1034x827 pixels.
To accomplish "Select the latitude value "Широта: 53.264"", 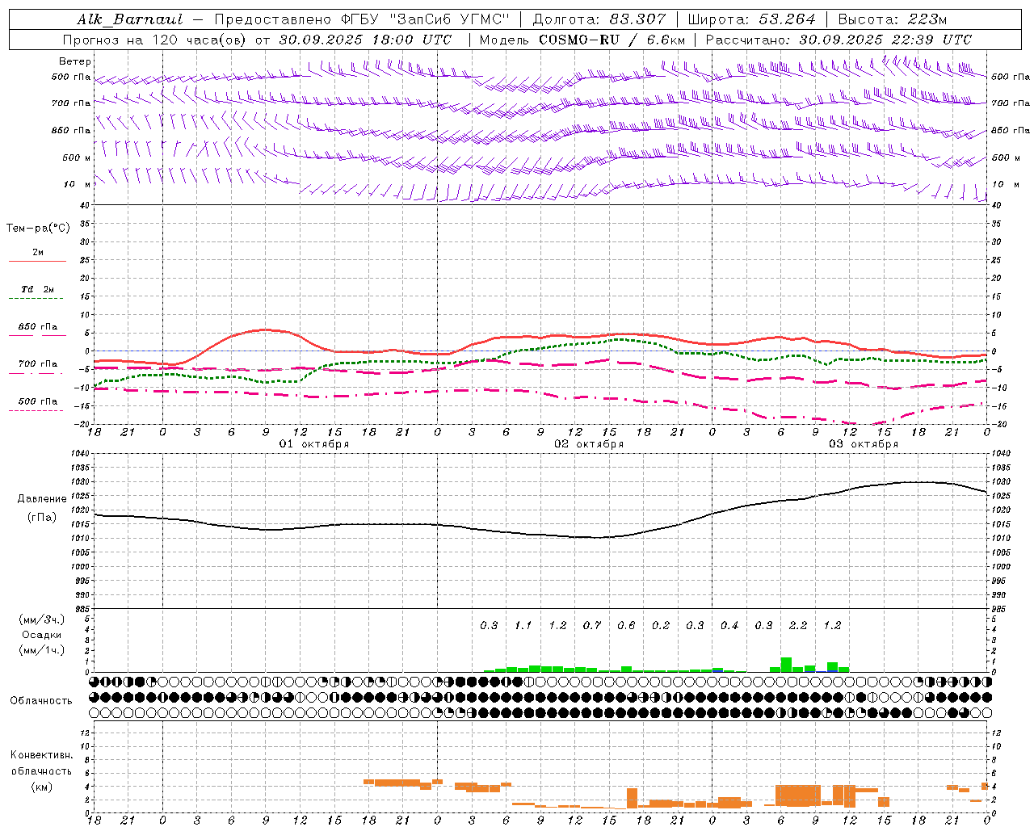I will 751,19.
